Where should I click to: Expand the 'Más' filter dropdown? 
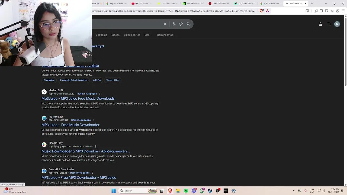[148, 35]
